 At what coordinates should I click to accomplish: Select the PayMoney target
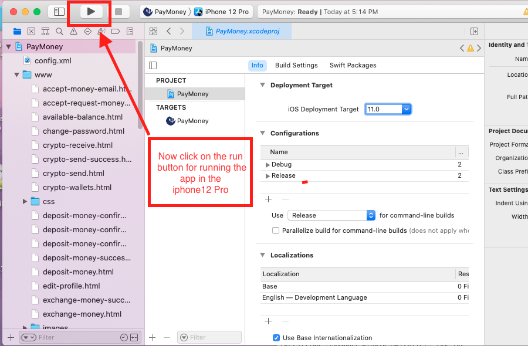(192, 121)
